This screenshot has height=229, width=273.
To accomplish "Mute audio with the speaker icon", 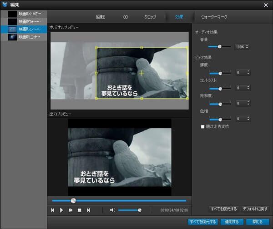I will 112,210.
